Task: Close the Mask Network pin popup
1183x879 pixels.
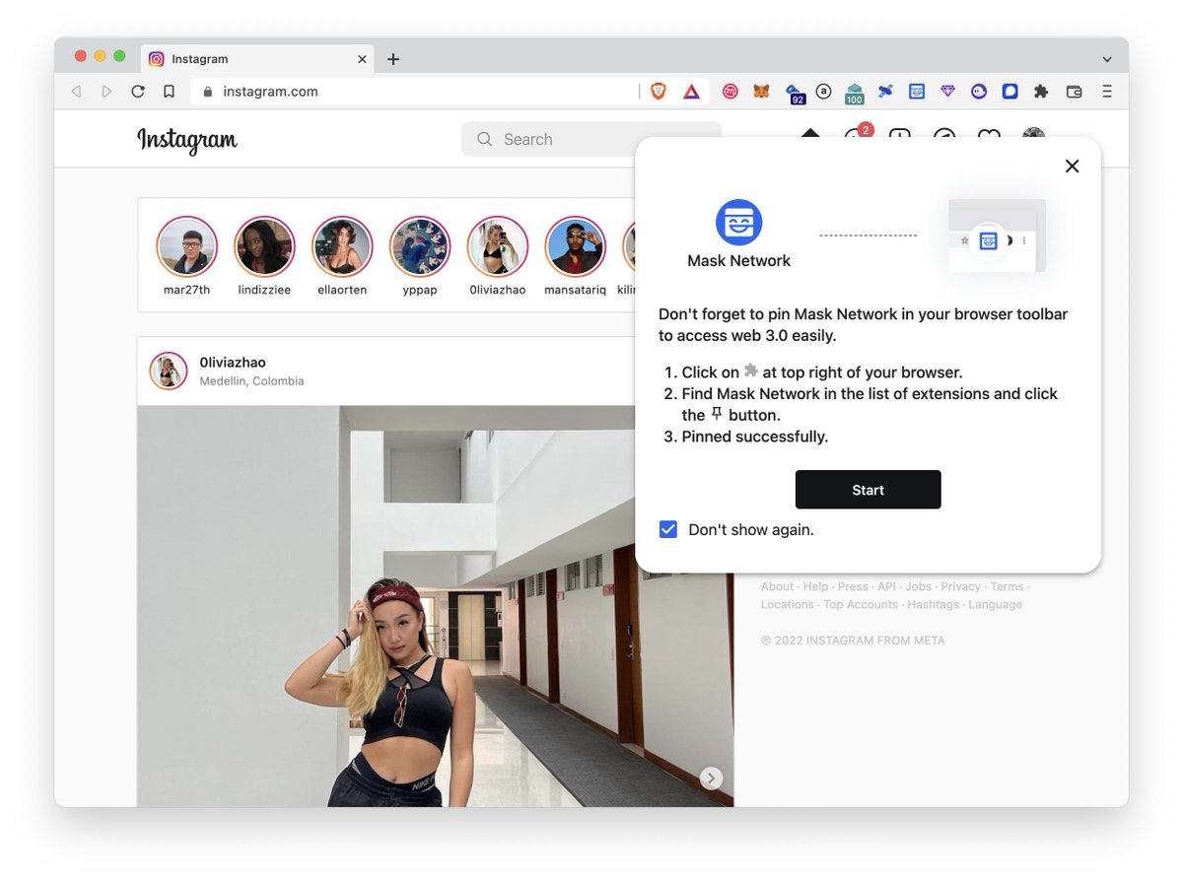Action: pos(1073,167)
